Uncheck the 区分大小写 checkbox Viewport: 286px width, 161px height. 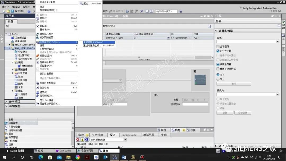pos(218,51)
